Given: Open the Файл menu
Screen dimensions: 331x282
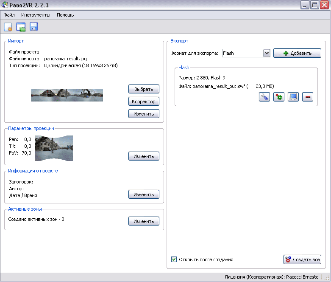Looking at the screenshot, I should pos(9,15).
